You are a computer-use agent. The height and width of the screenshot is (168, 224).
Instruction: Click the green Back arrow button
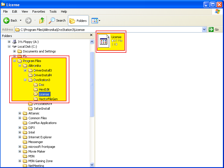[6, 20]
